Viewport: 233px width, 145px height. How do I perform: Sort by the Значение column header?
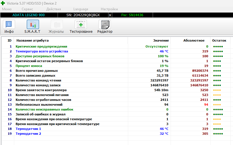(161, 40)
